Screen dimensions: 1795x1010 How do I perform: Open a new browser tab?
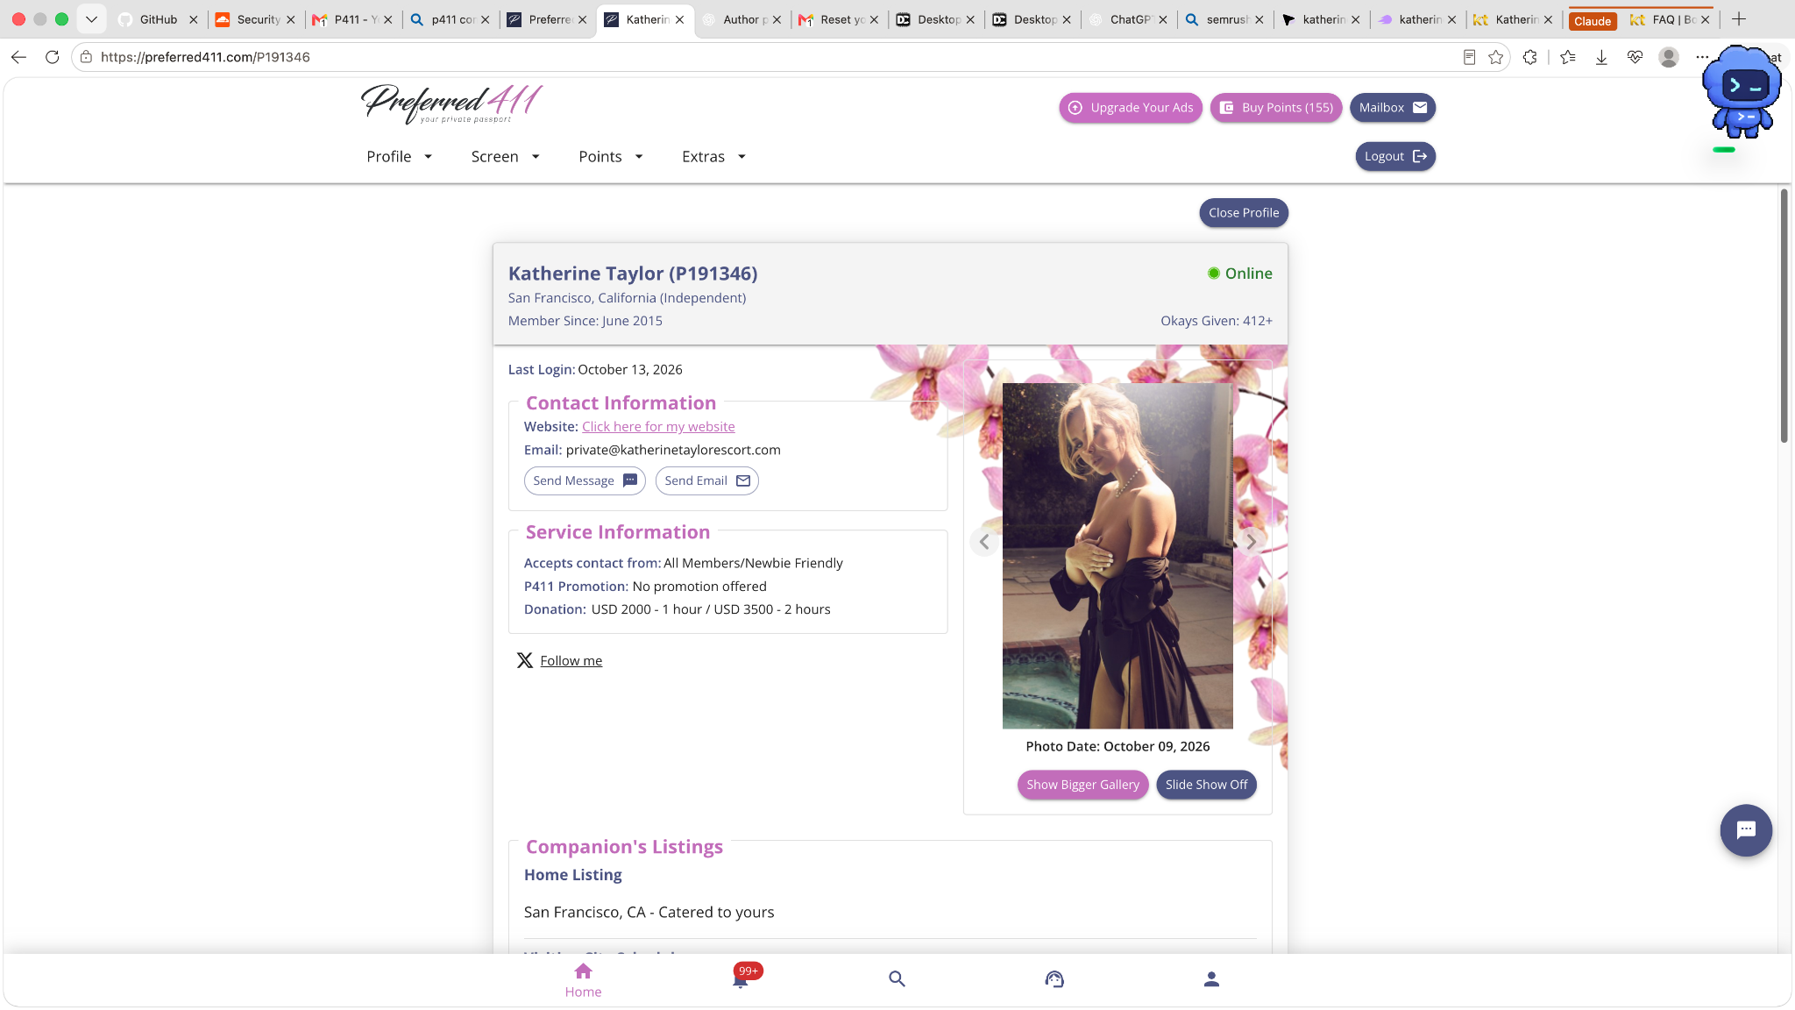tap(1739, 19)
